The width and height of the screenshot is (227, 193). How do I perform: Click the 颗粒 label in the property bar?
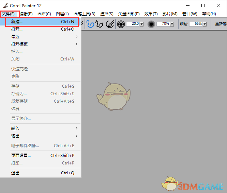coord(184,24)
